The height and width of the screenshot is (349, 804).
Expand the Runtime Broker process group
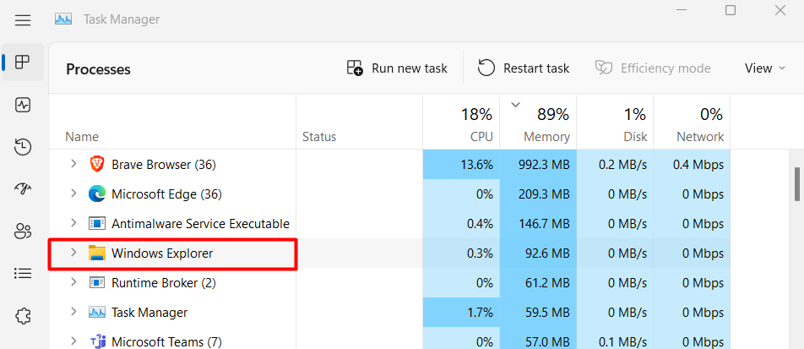pos(73,282)
